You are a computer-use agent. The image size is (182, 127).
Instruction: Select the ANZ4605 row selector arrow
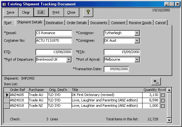click(7, 95)
